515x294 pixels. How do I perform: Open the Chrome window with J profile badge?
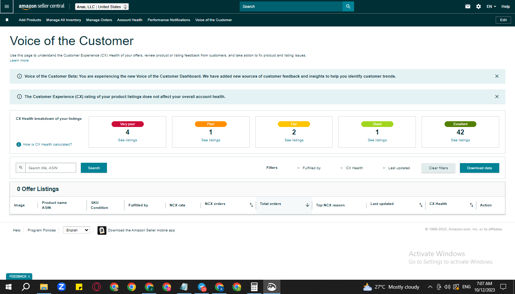click(149, 287)
